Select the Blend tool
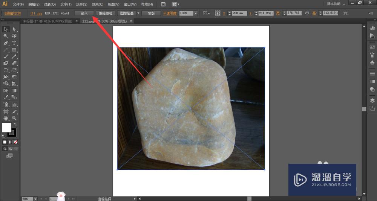The height and width of the screenshot is (201, 377). point(14,97)
